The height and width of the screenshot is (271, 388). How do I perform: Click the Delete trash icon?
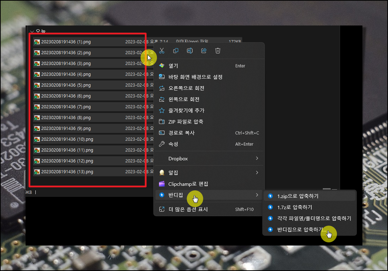(x=218, y=51)
